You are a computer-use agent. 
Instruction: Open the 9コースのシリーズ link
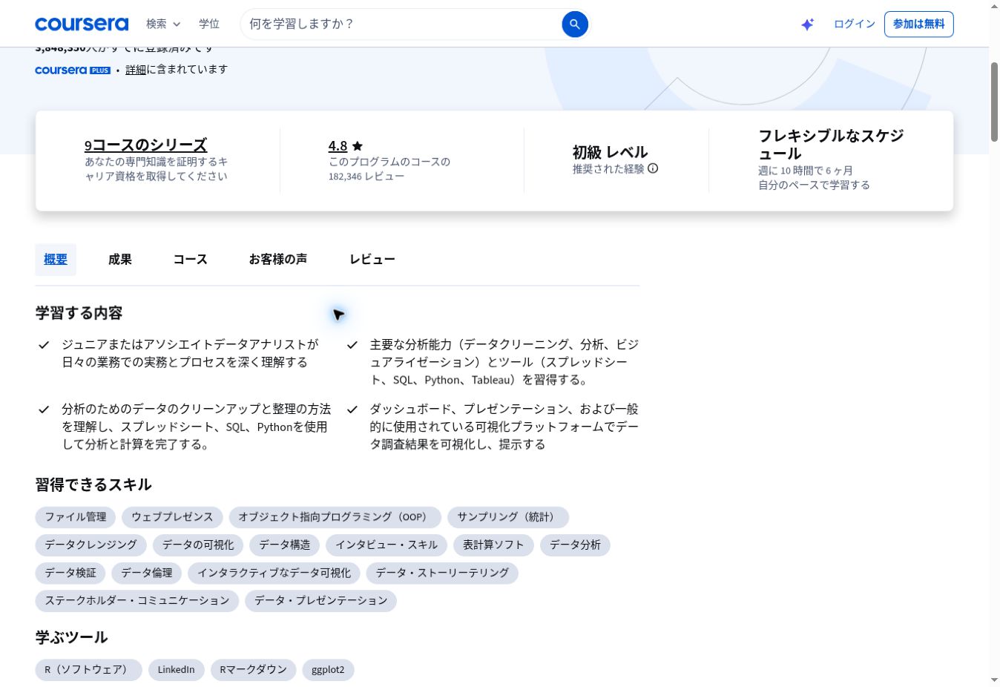click(145, 145)
